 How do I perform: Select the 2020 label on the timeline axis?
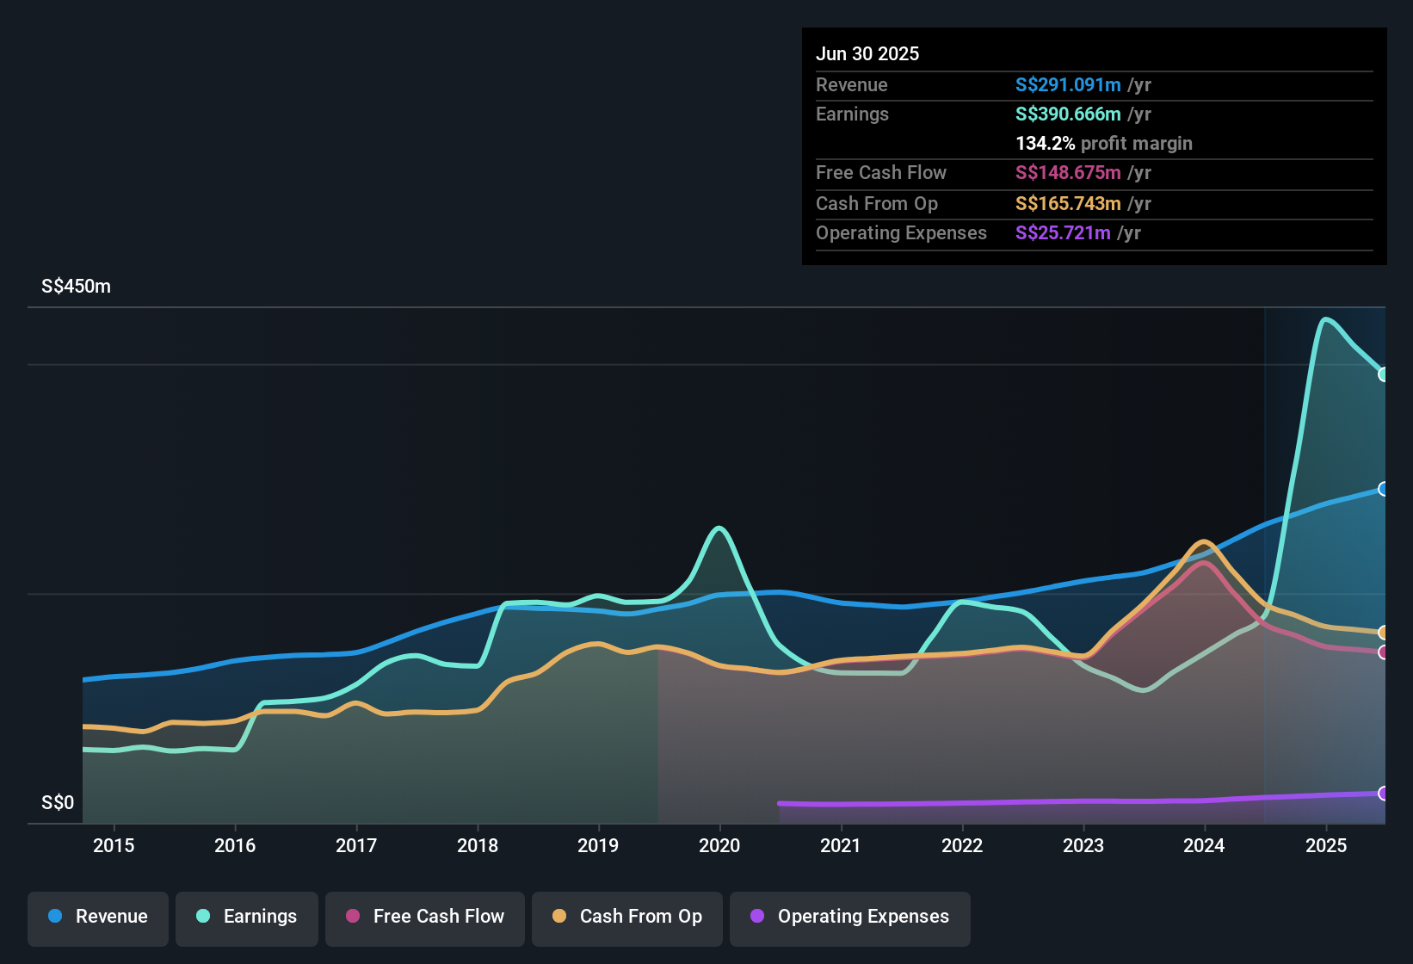point(720,845)
